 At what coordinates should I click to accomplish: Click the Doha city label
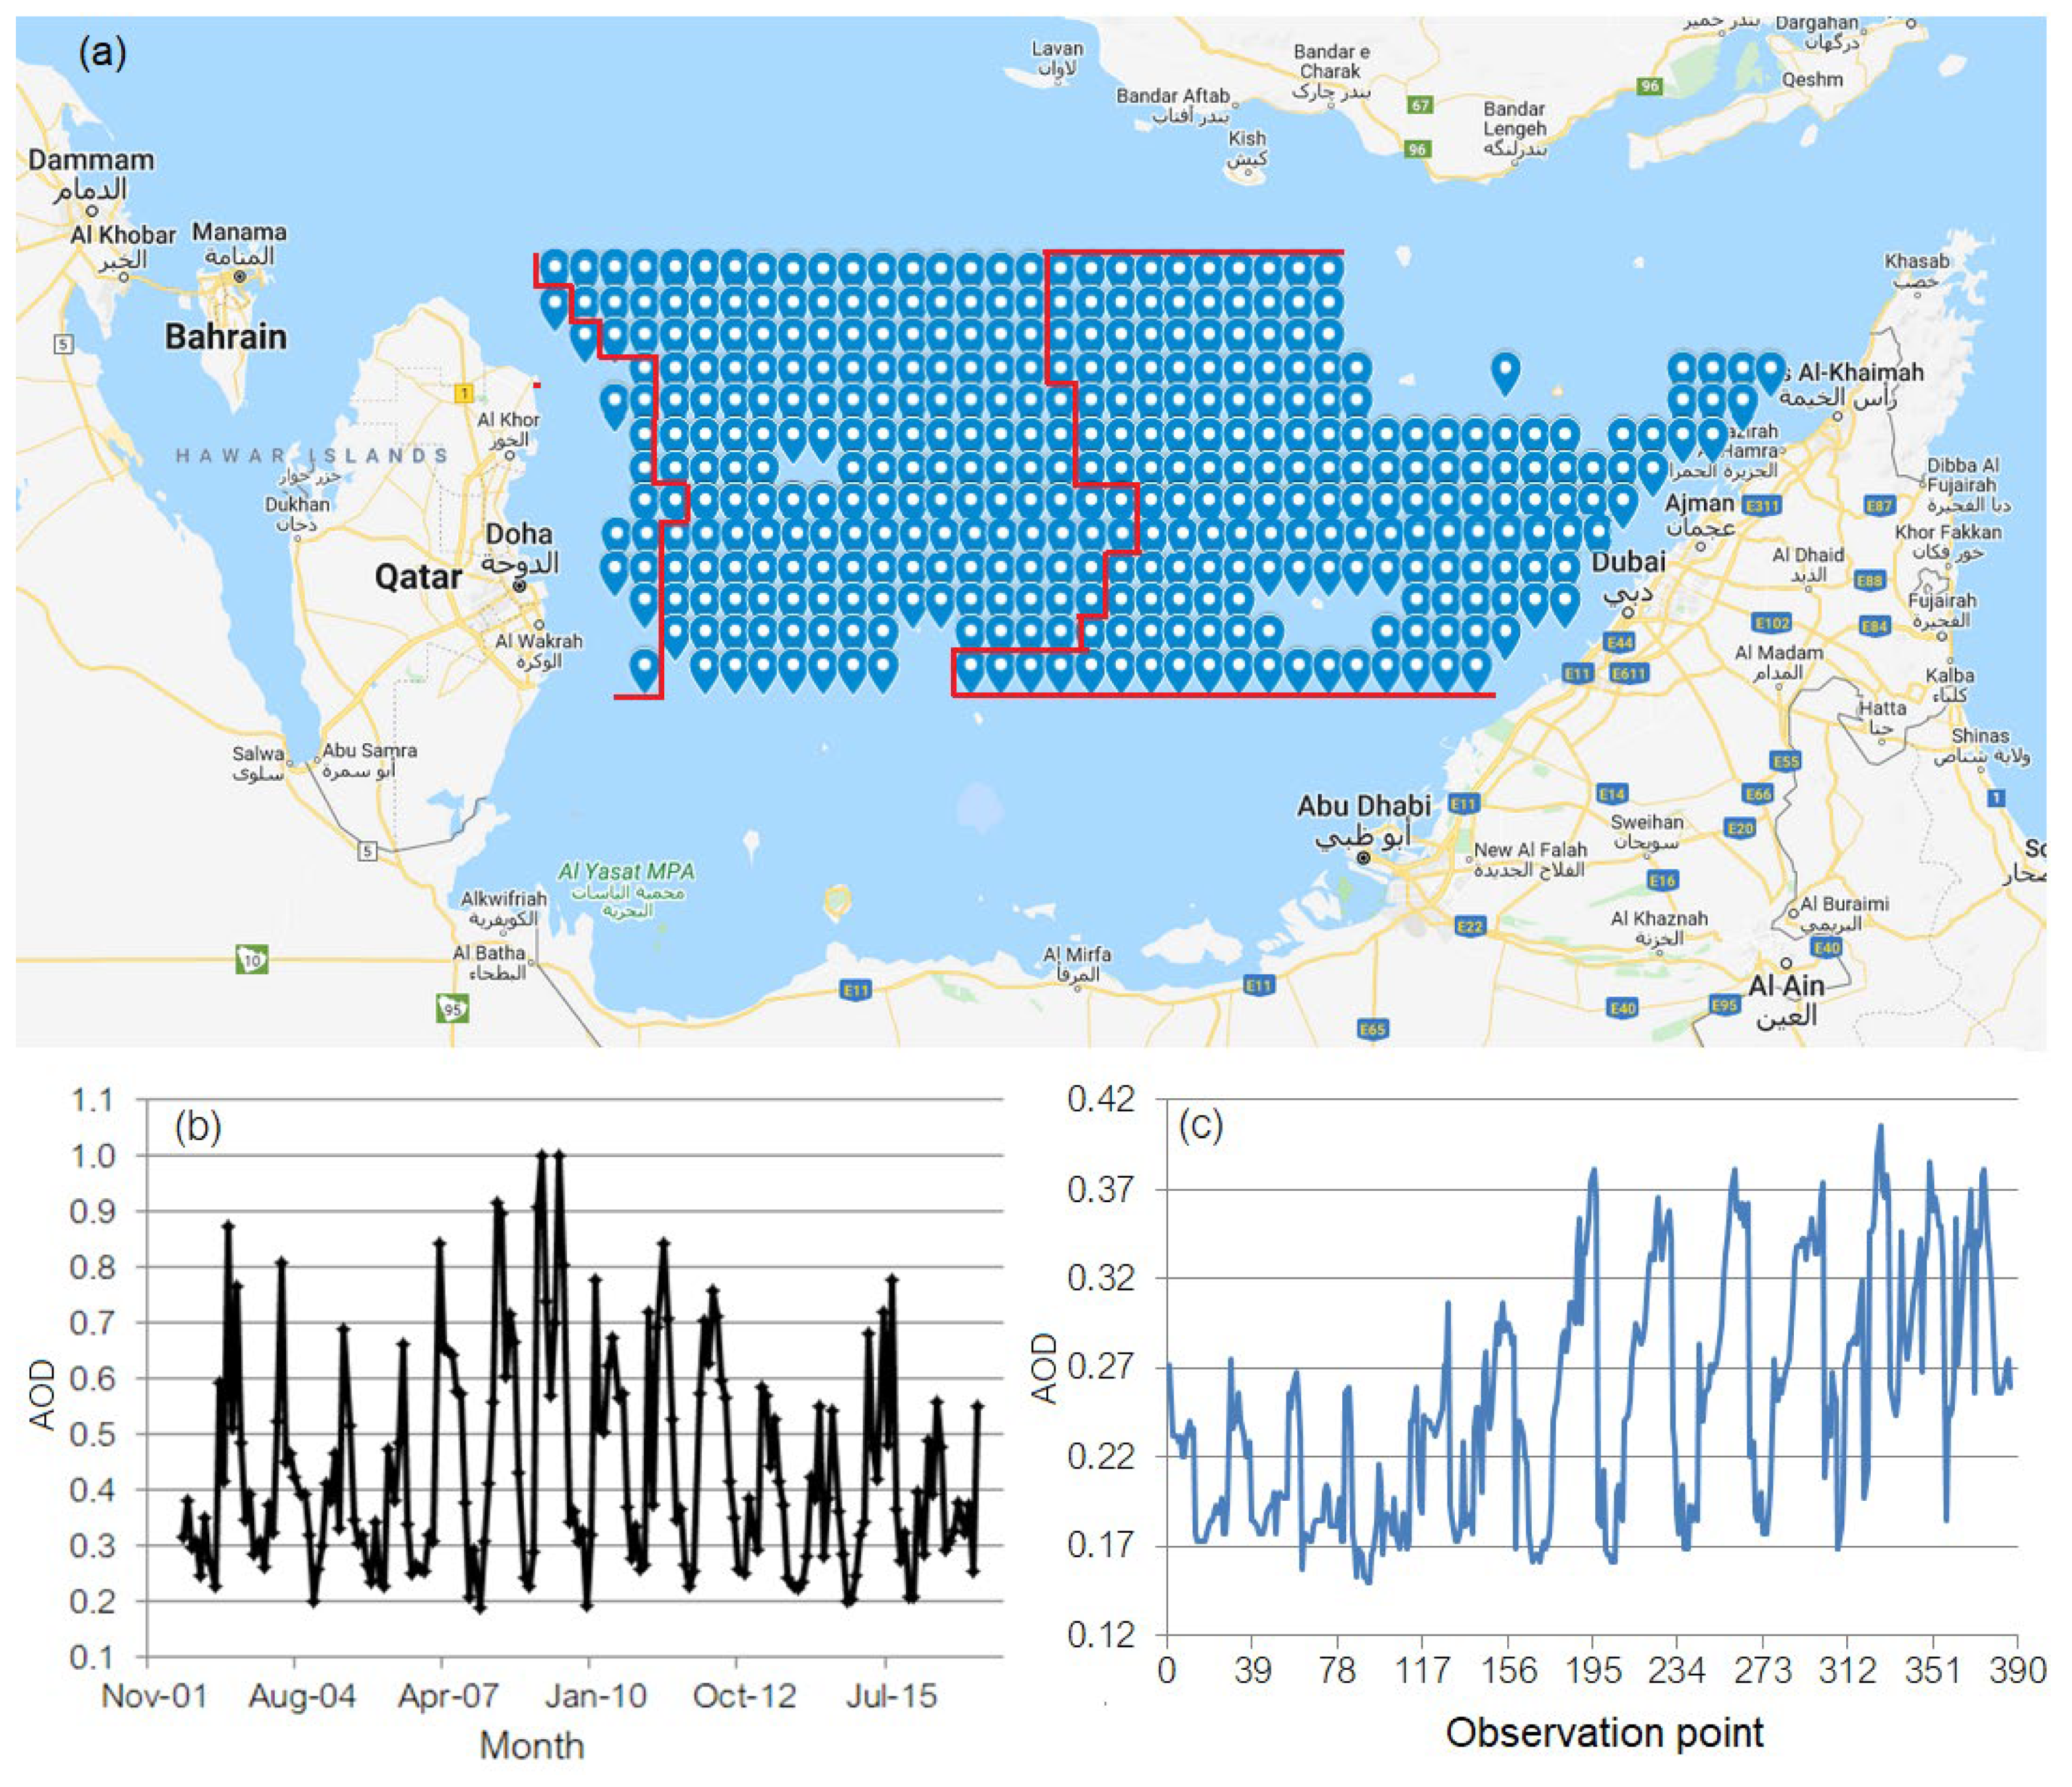[518, 534]
